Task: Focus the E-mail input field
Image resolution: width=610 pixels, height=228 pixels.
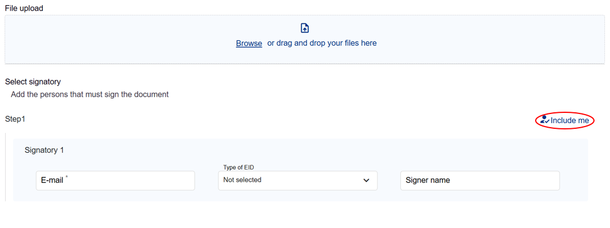Action: click(x=115, y=181)
